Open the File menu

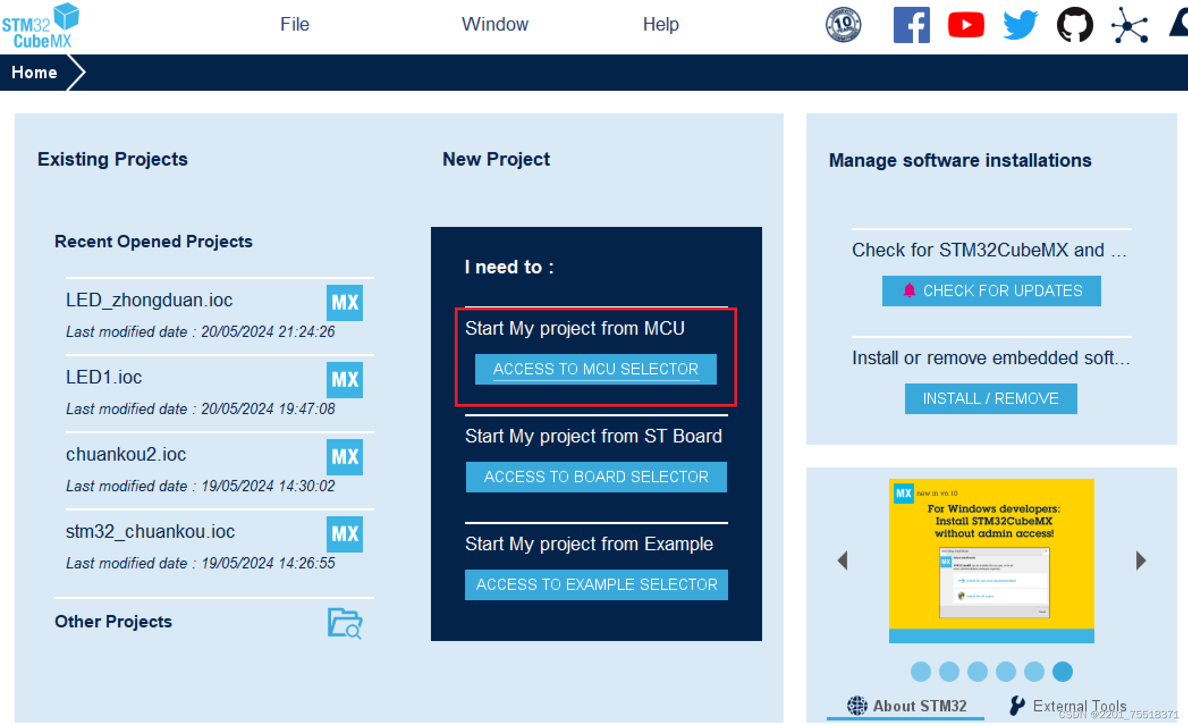(294, 24)
